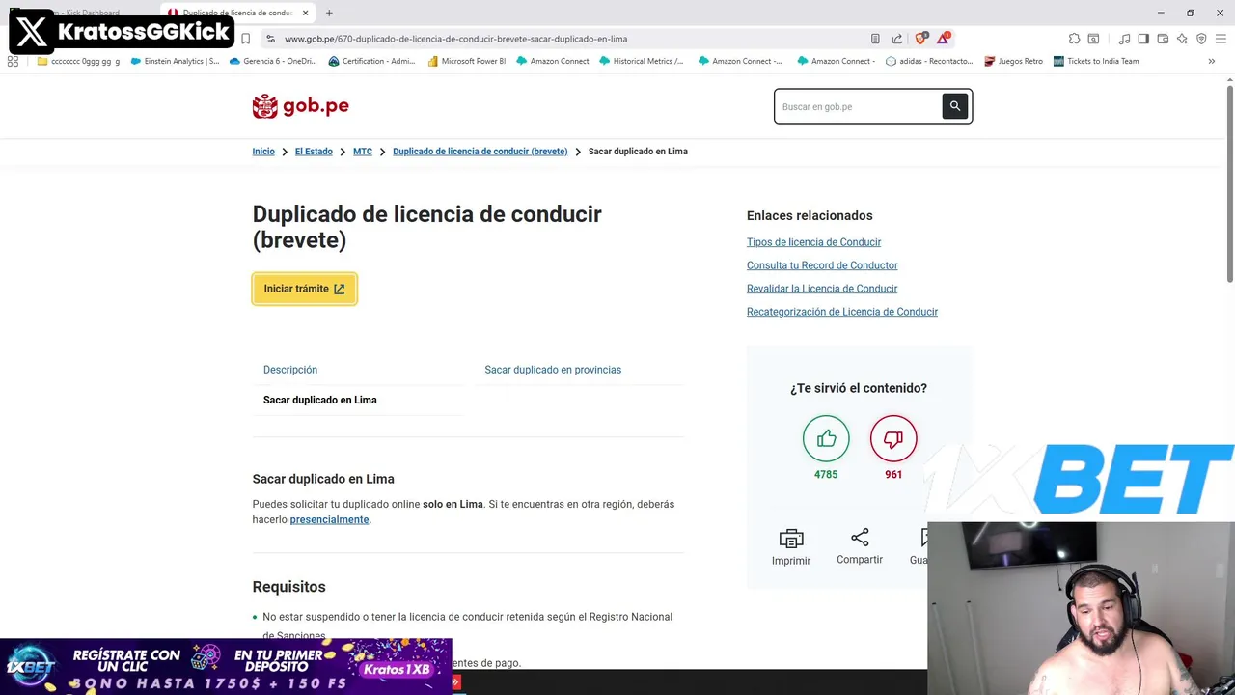This screenshot has width=1235, height=695.
Task: Open Tipos de licencia de Conducir link
Action: coord(813,242)
